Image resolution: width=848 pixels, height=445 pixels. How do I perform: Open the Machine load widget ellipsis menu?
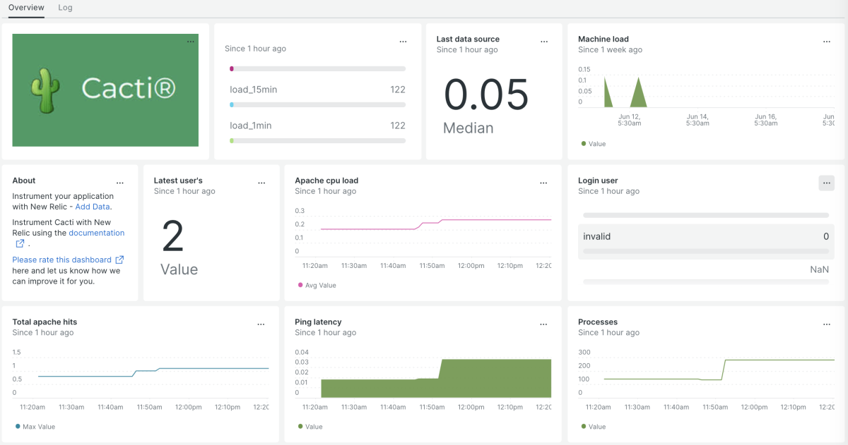tap(827, 42)
